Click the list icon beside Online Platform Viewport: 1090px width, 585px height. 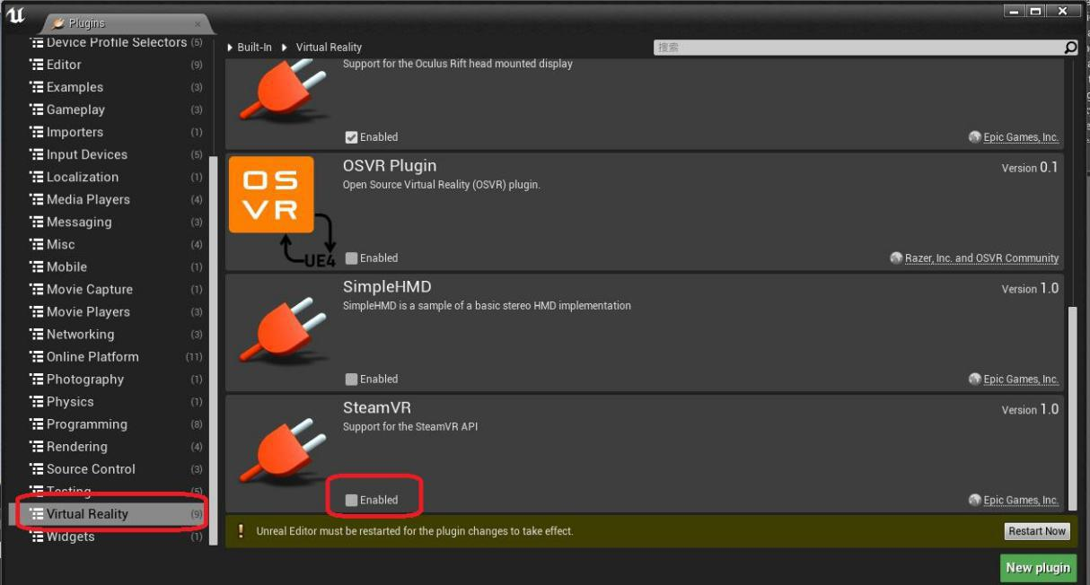click(36, 356)
